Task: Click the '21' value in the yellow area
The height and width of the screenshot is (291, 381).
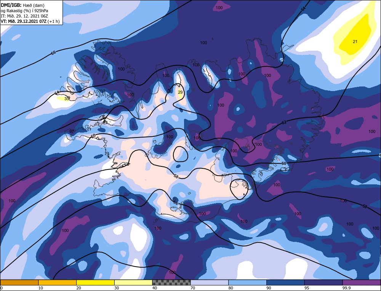Action: coord(355,42)
